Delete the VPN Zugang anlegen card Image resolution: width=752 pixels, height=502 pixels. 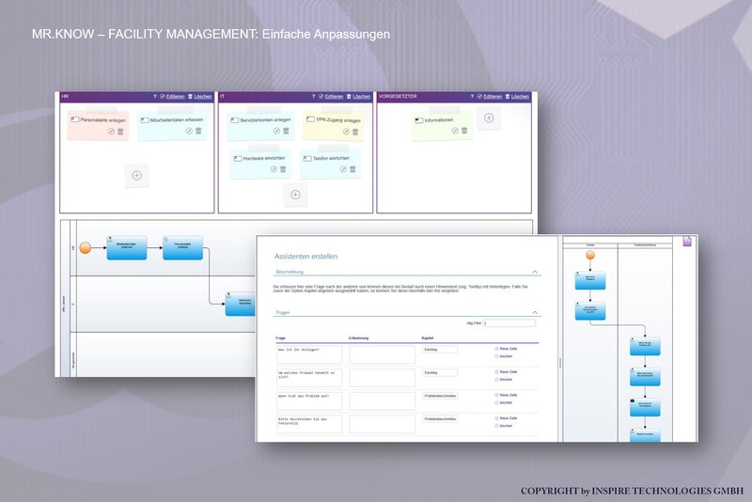355,132
